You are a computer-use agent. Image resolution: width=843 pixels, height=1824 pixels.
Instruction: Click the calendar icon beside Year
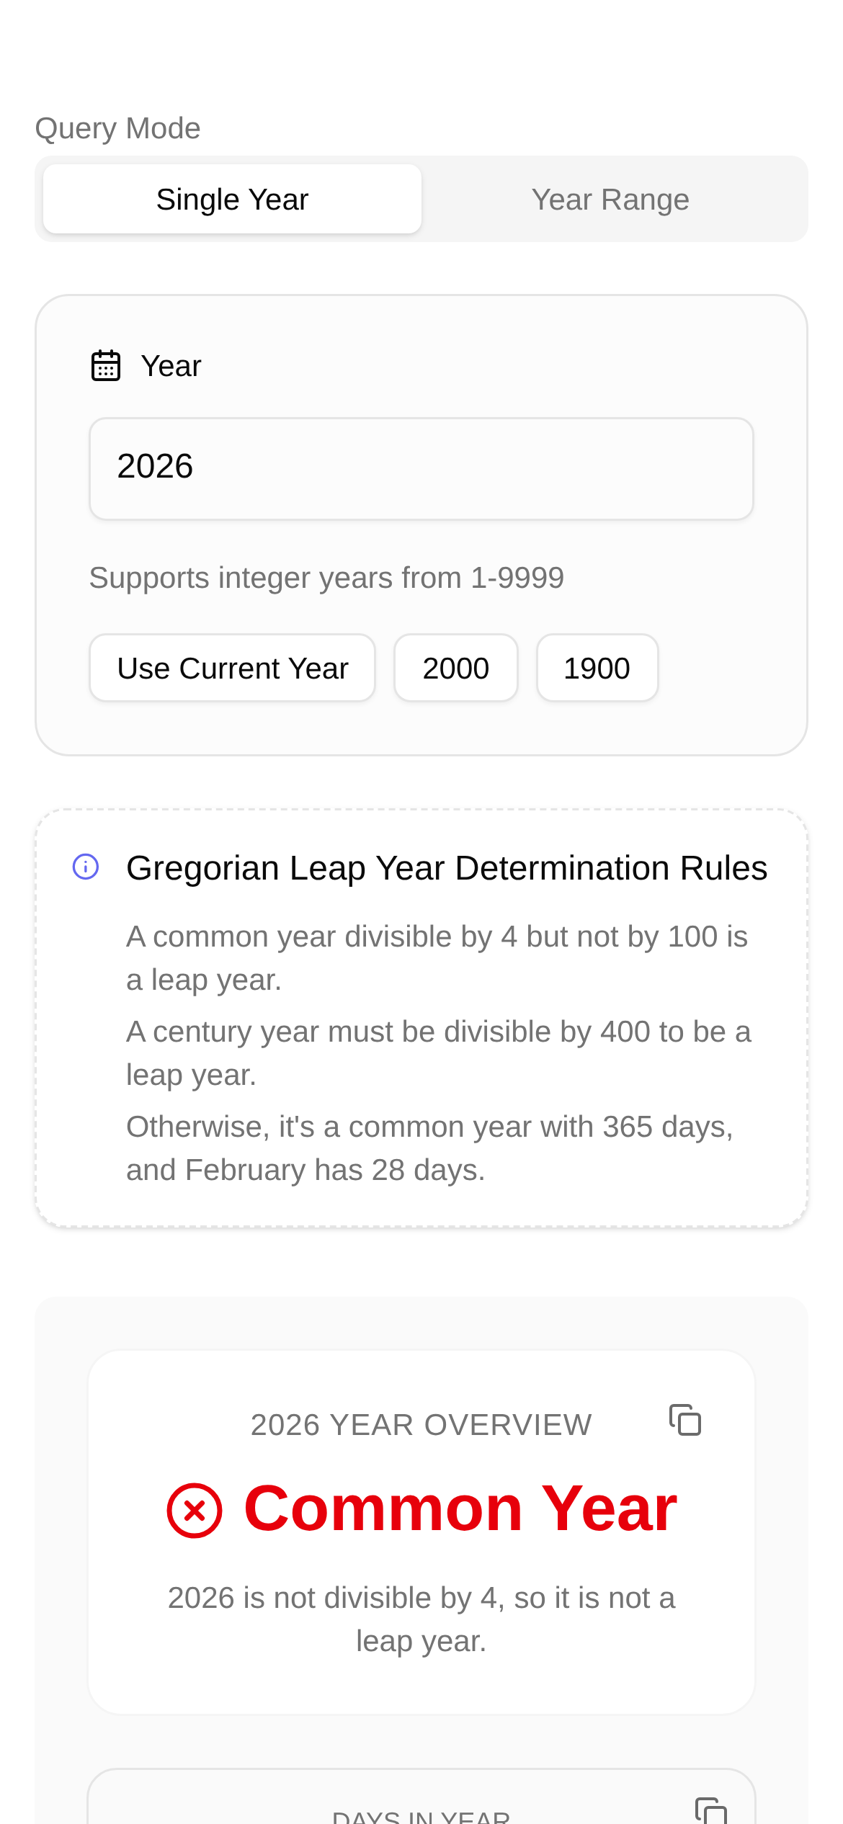tap(106, 365)
